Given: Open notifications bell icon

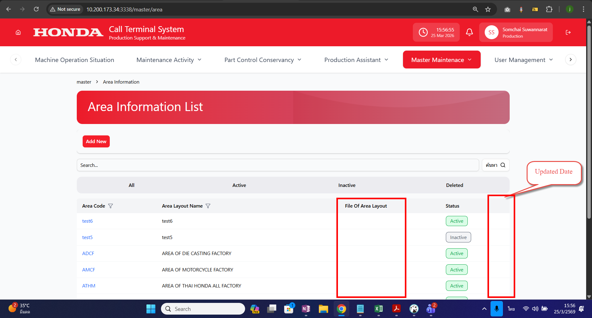Looking at the screenshot, I should (469, 32).
